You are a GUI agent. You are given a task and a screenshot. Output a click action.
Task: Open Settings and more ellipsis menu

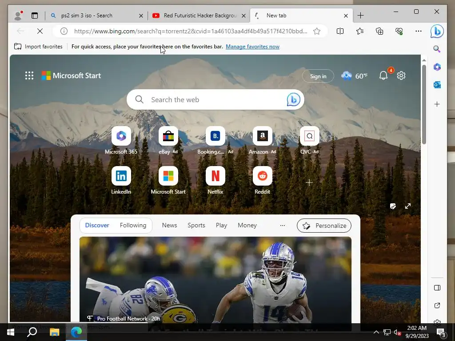pos(419,31)
